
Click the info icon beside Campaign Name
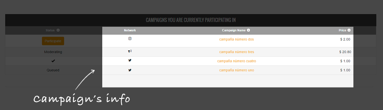coord(248,30)
